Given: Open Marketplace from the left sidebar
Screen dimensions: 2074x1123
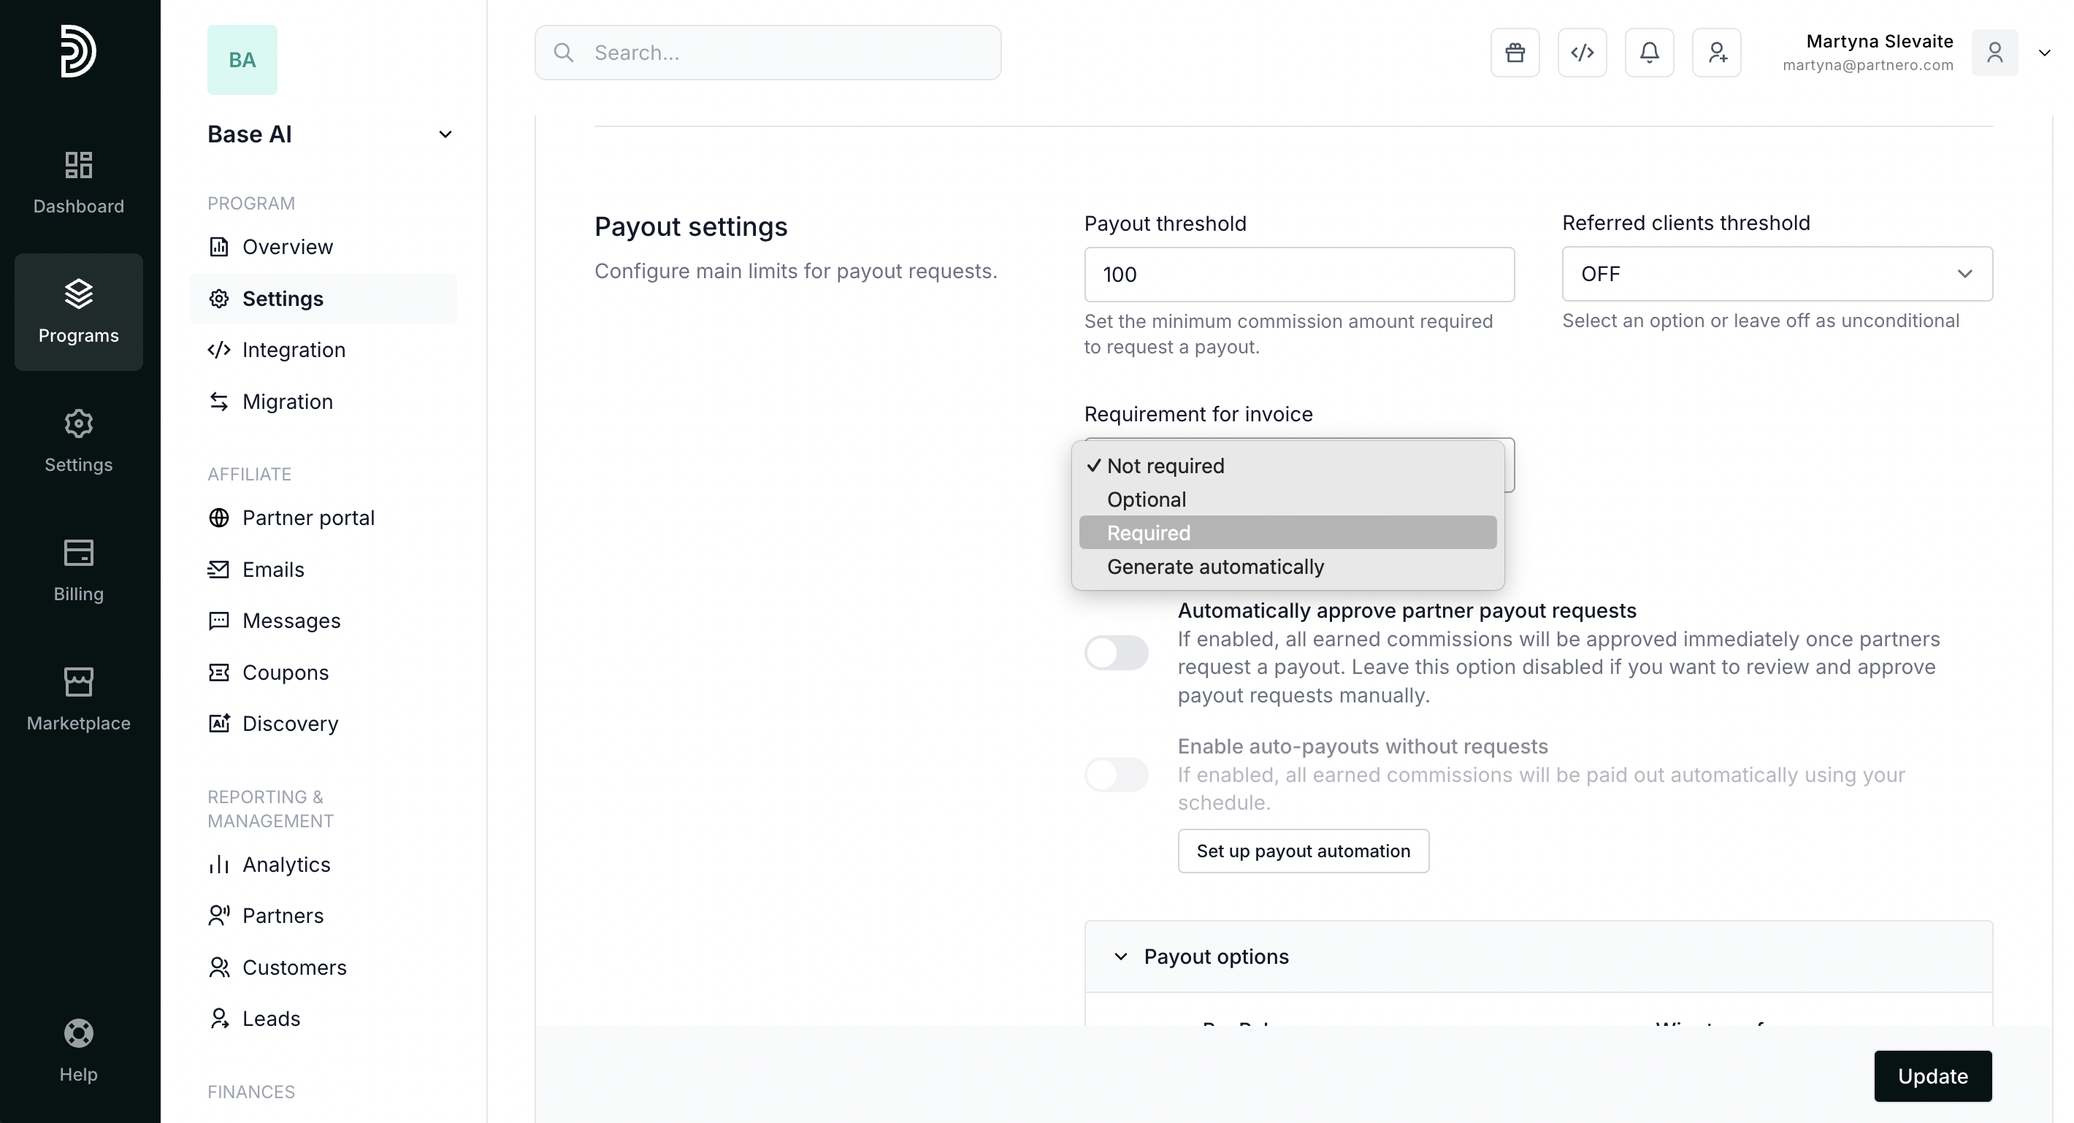Looking at the screenshot, I should click(78, 699).
